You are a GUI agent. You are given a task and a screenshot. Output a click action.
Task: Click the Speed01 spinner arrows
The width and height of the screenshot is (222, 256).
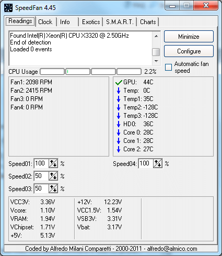(x=53, y=163)
